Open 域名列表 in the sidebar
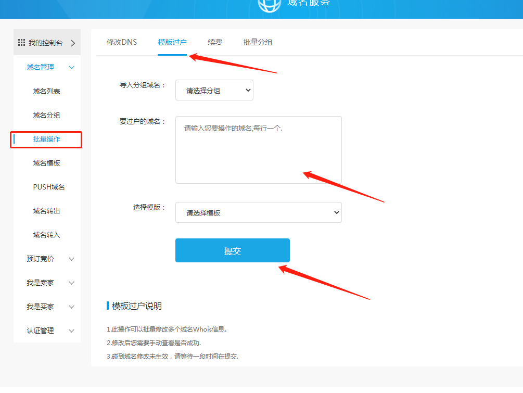The width and height of the screenshot is (523, 393). (47, 91)
